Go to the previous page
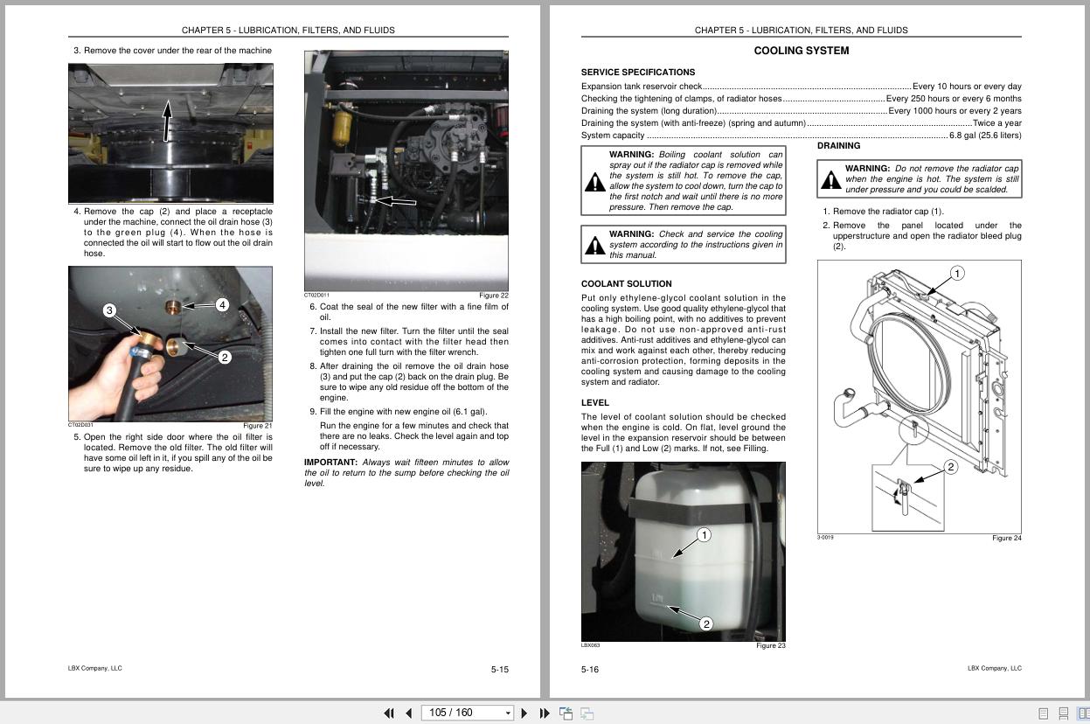This screenshot has height=724, width=1090. click(x=408, y=713)
